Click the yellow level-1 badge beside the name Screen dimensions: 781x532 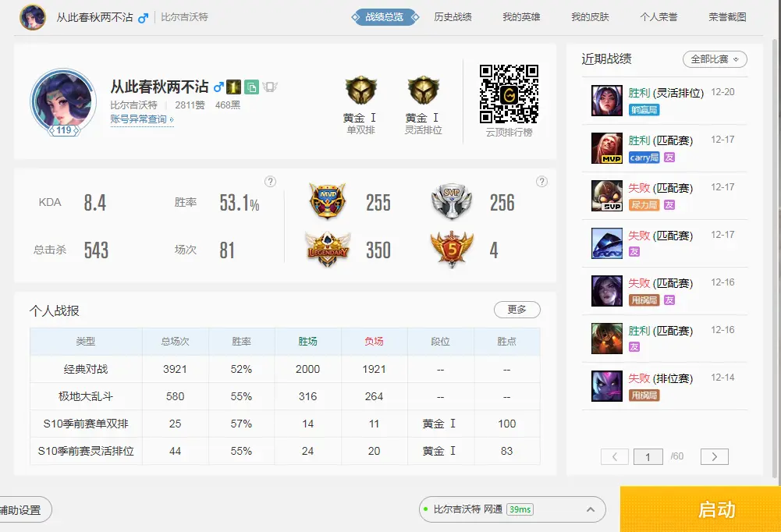click(x=233, y=87)
